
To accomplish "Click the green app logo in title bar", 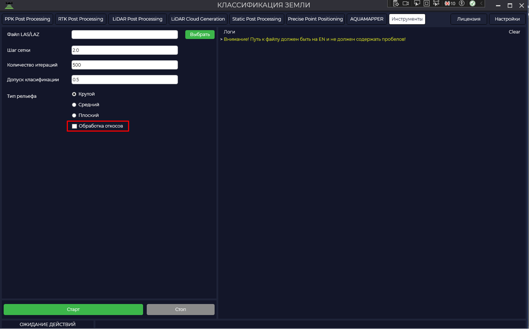I will pyautogui.click(x=9, y=5).
